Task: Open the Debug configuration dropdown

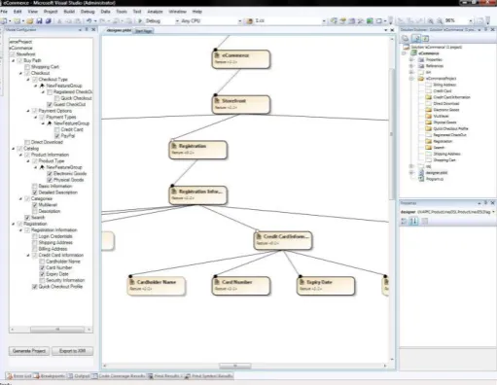Action: 177,21
